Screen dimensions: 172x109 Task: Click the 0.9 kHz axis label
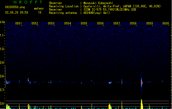coord(2,63)
